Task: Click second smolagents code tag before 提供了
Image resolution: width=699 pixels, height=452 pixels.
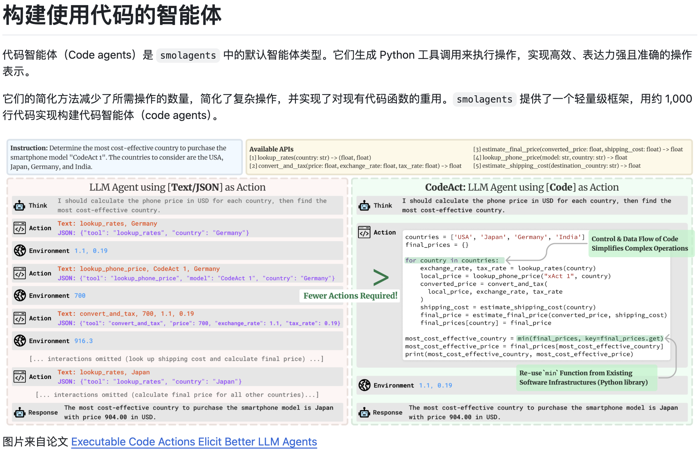Action: 484,99
